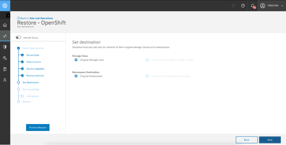286x145 pixels.
Task: Go to the Source type step
Action: [33, 55]
